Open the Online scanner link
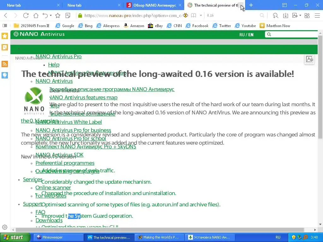323x242 pixels. [53, 188]
